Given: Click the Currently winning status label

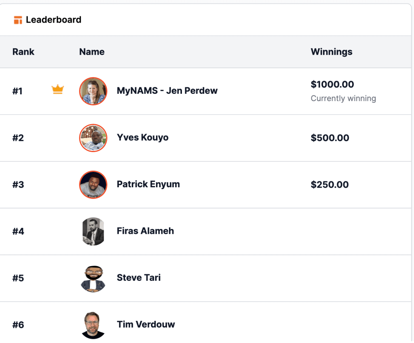Looking at the screenshot, I should [x=343, y=98].
